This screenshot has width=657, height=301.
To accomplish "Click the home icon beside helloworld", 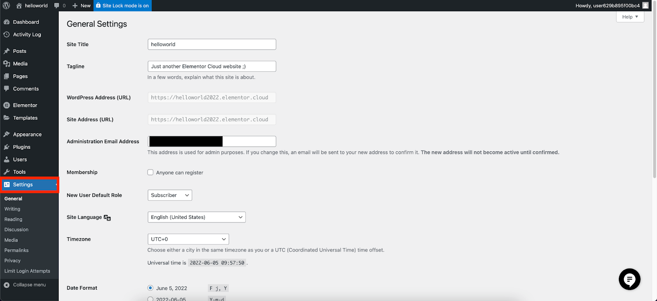I will tap(19, 6).
